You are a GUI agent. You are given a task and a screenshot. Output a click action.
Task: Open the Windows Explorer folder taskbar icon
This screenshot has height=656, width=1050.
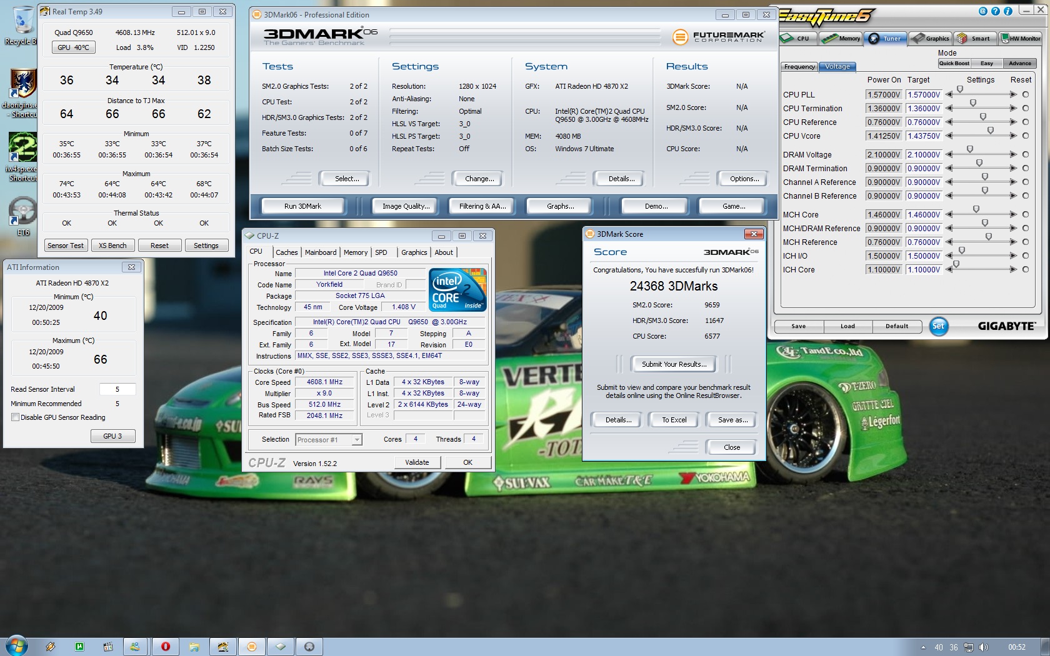point(194,647)
